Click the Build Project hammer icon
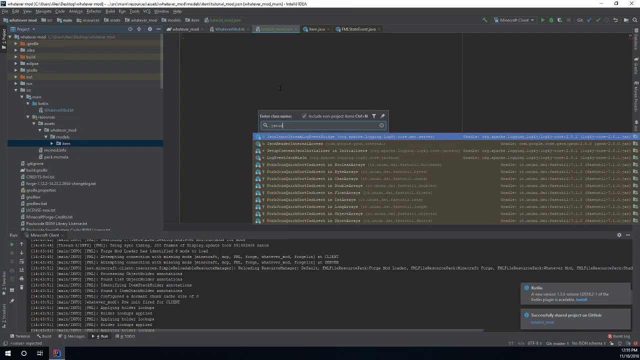 tap(484, 20)
